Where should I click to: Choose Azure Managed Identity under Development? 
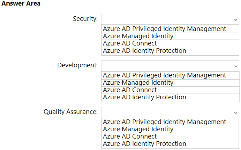pos(138,83)
